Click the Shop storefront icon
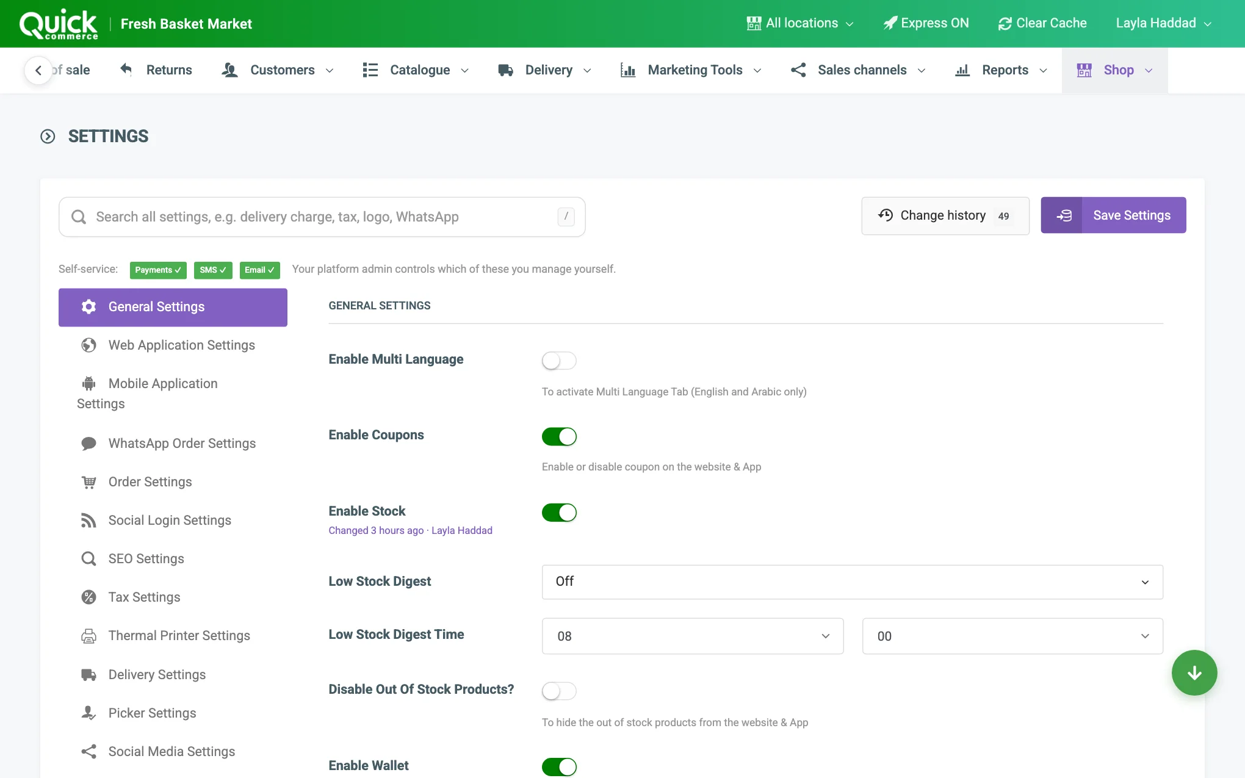1245x778 pixels. (x=1084, y=70)
